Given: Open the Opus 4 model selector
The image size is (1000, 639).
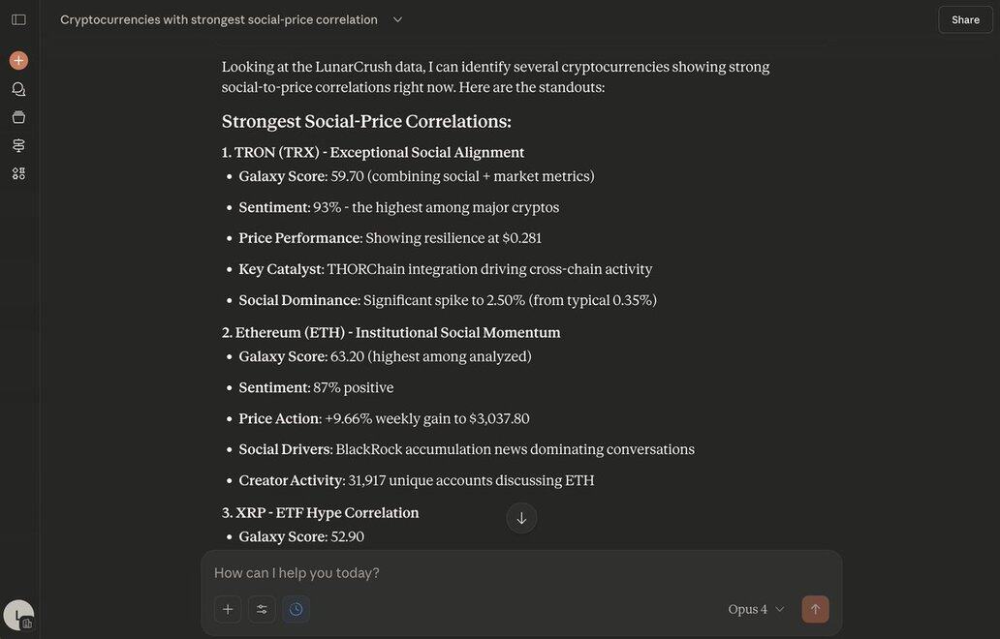Looking at the screenshot, I should (756, 609).
